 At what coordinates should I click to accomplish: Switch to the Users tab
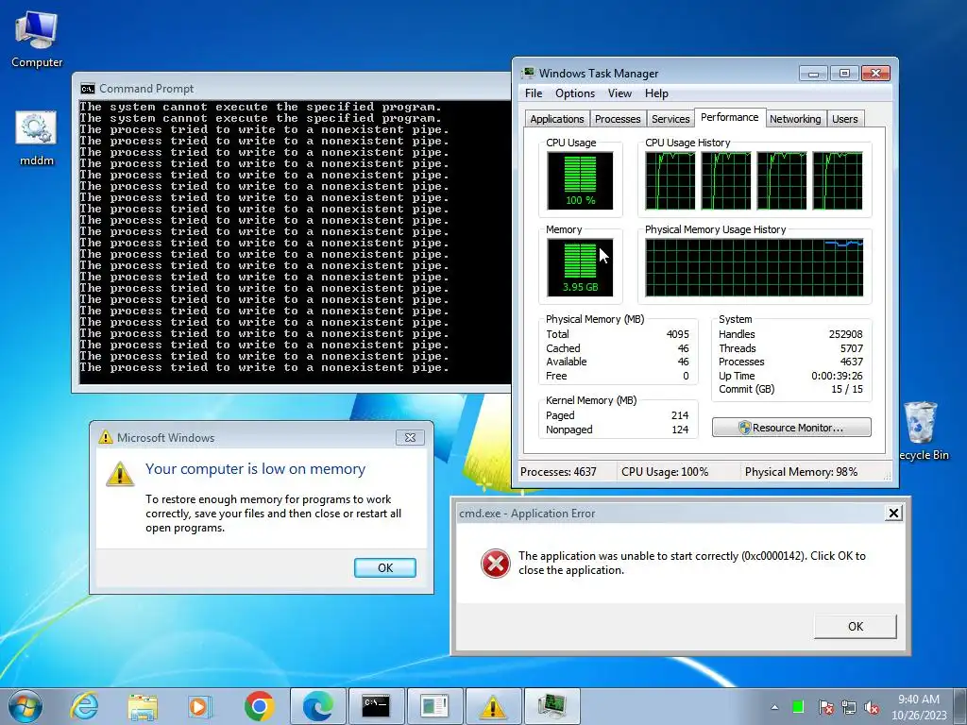pos(844,119)
